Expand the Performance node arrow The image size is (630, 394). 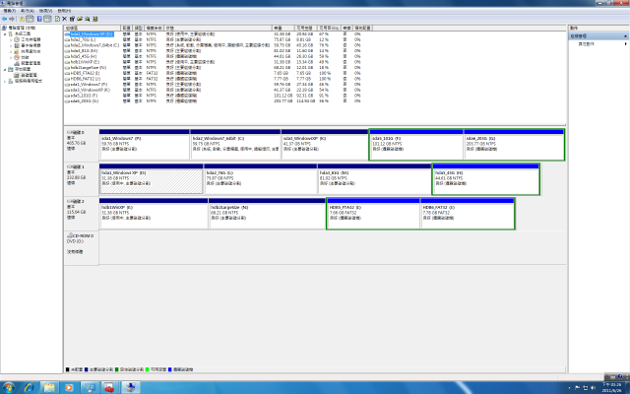(11, 57)
